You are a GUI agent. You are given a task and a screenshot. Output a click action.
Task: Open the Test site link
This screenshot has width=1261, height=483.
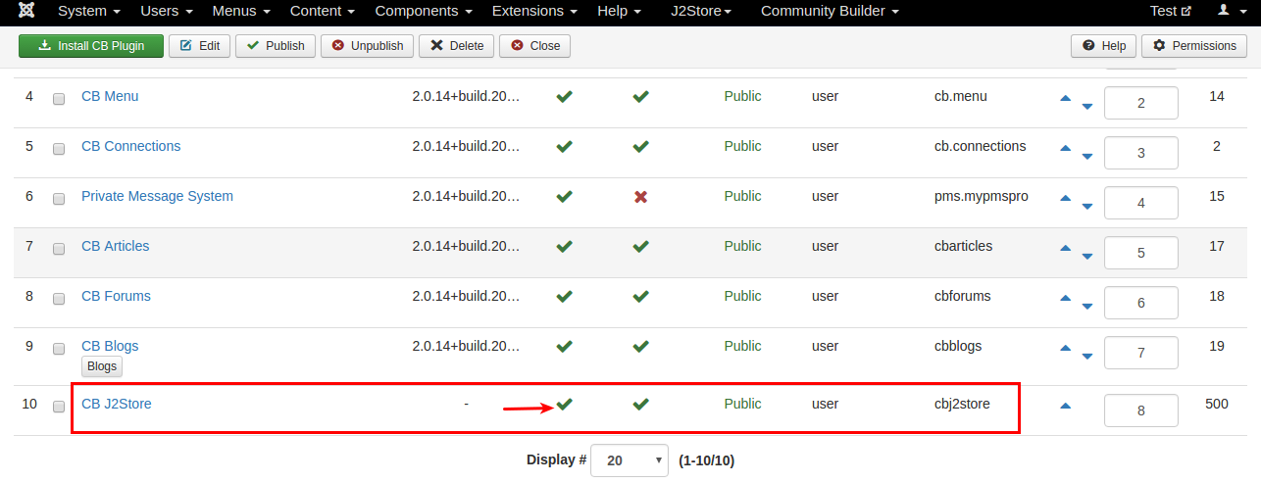(x=1171, y=11)
